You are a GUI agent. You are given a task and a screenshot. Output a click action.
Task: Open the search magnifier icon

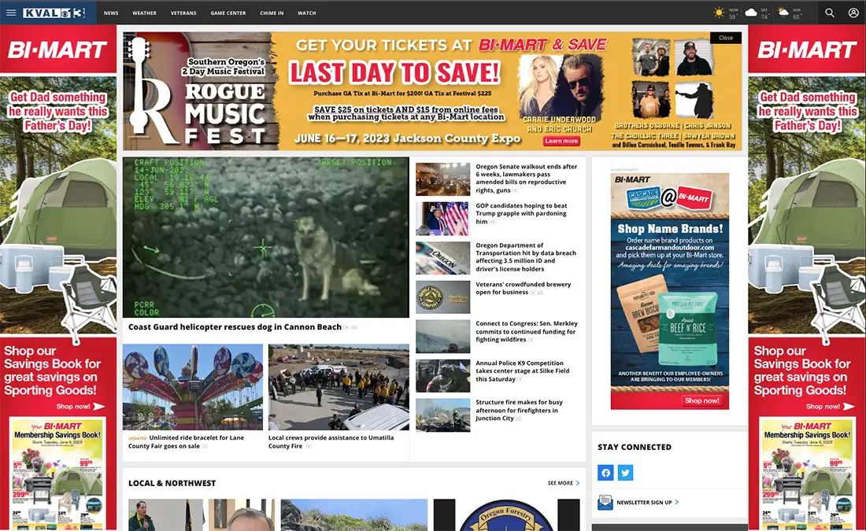pos(830,13)
